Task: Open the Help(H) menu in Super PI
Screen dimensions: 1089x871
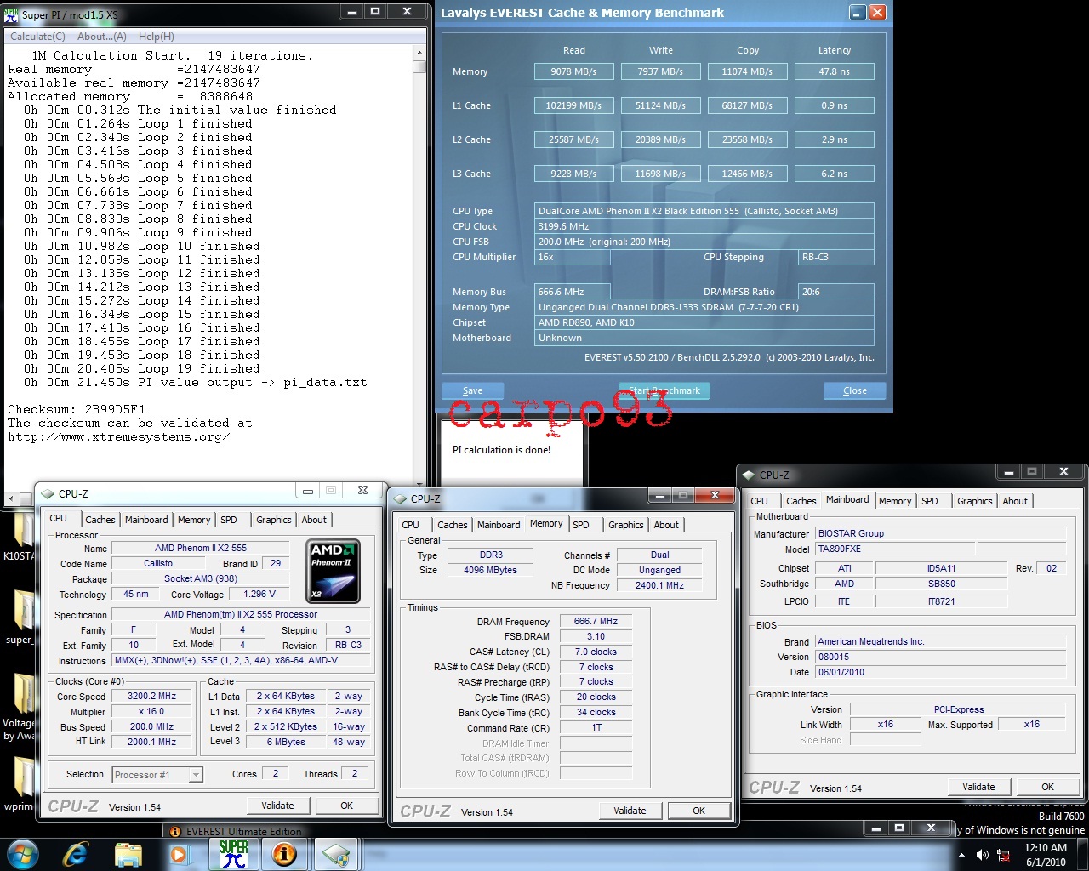Action: [x=157, y=37]
